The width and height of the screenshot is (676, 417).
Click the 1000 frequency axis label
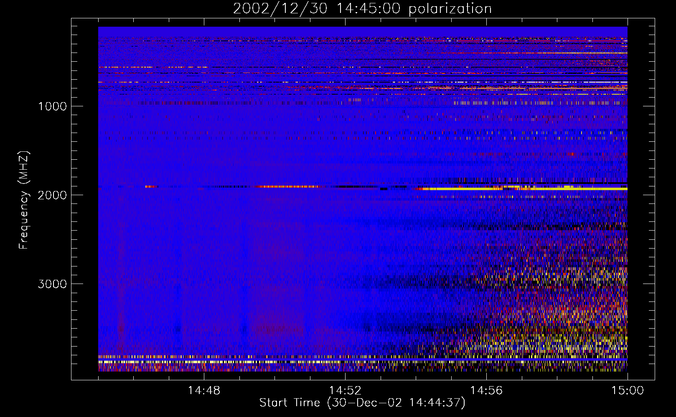tap(52, 106)
